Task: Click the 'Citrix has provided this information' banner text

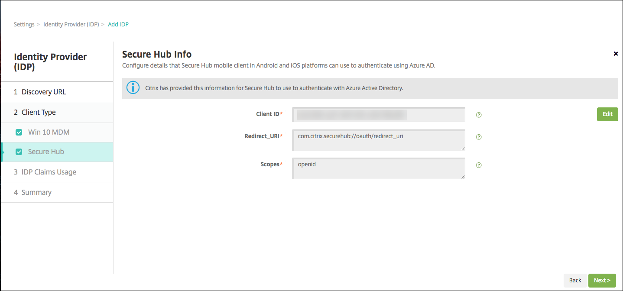Action: click(274, 88)
